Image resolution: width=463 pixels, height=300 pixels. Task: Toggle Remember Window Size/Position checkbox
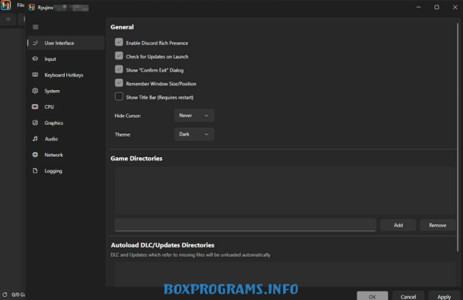click(119, 83)
